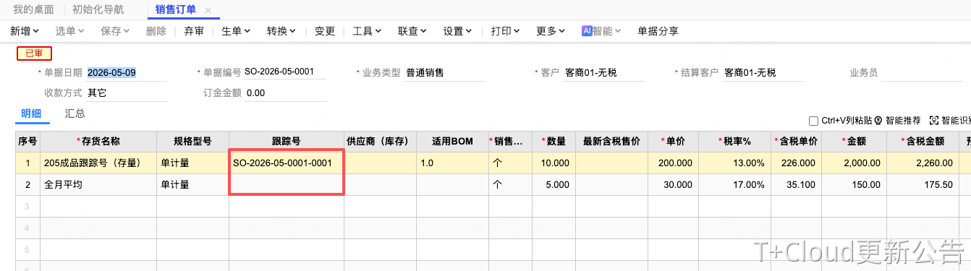971x271 pixels.
Task: Click row number 2 in 序号 column
Action: coord(28,185)
